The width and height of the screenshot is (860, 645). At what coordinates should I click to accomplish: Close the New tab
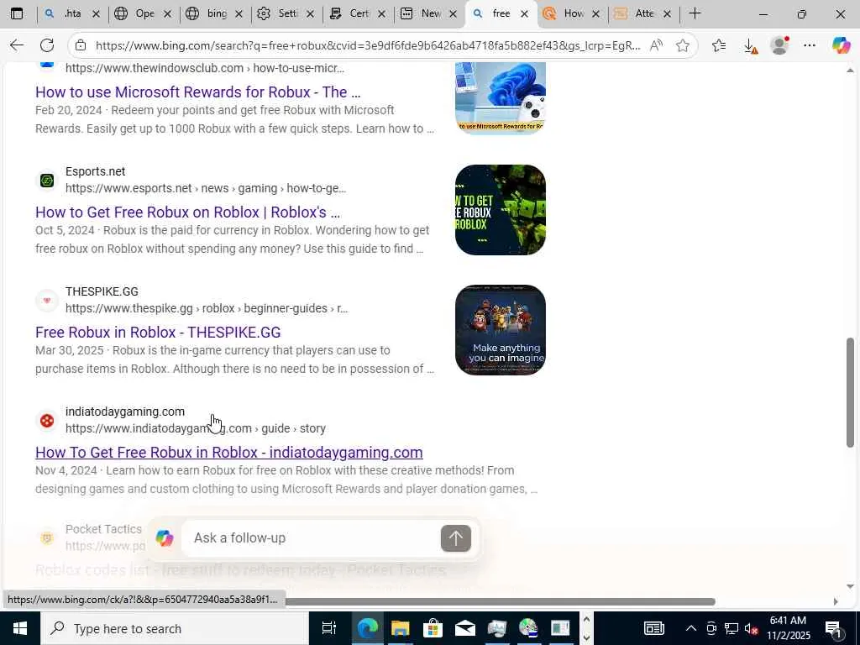click(x=453, y=14)
